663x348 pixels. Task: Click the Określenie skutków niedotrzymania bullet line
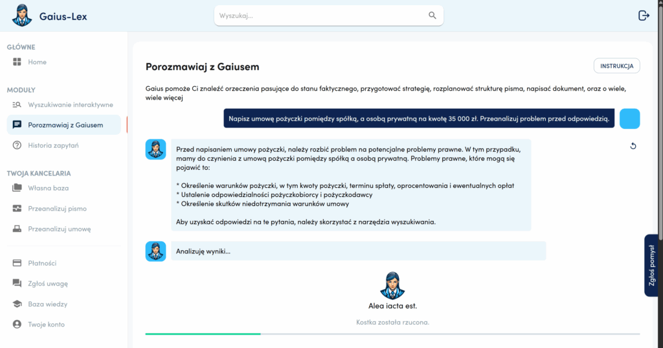[263, 203]
